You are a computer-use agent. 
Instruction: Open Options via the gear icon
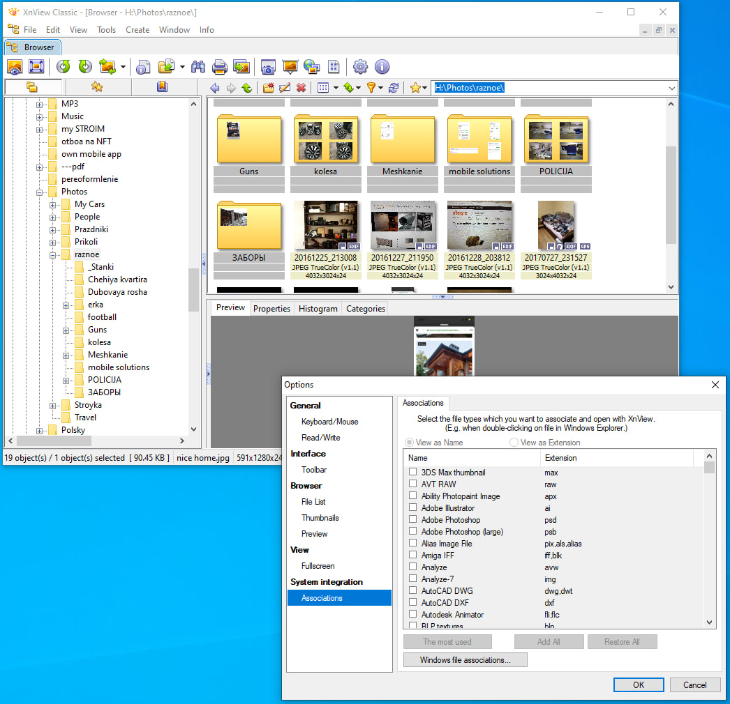click(x=360, y=67)
